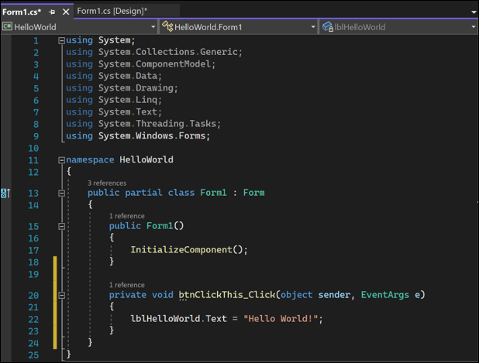Click the 'object' keyword in the parameters
This screenshot has height=363, width=479.
297,295
